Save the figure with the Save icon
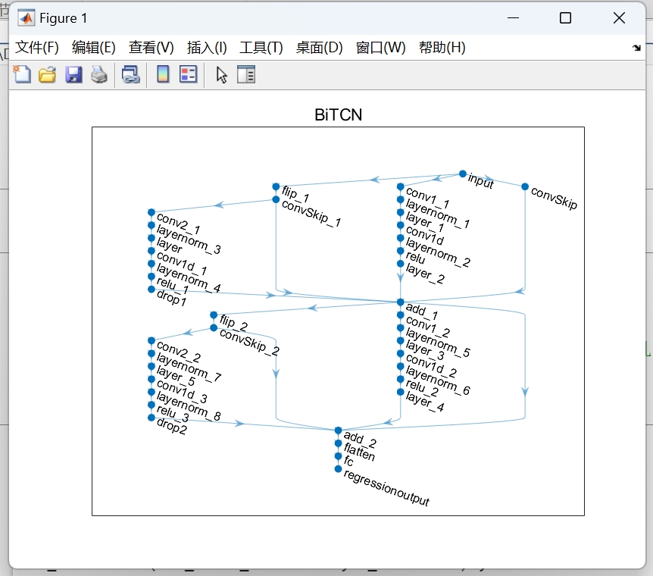The height and width of the screenshot is (576, 653). click(x=73, y=74)
